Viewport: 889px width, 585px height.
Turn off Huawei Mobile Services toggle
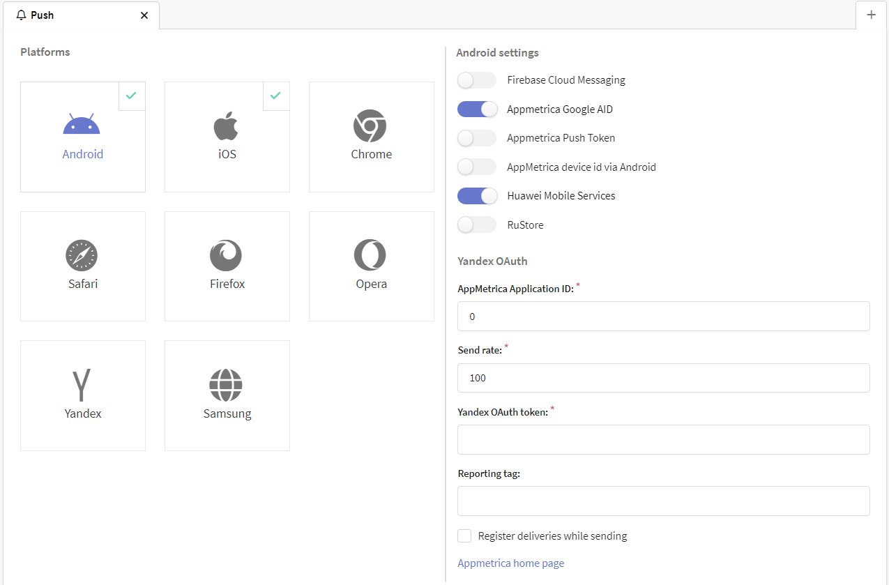pos(477,196)
